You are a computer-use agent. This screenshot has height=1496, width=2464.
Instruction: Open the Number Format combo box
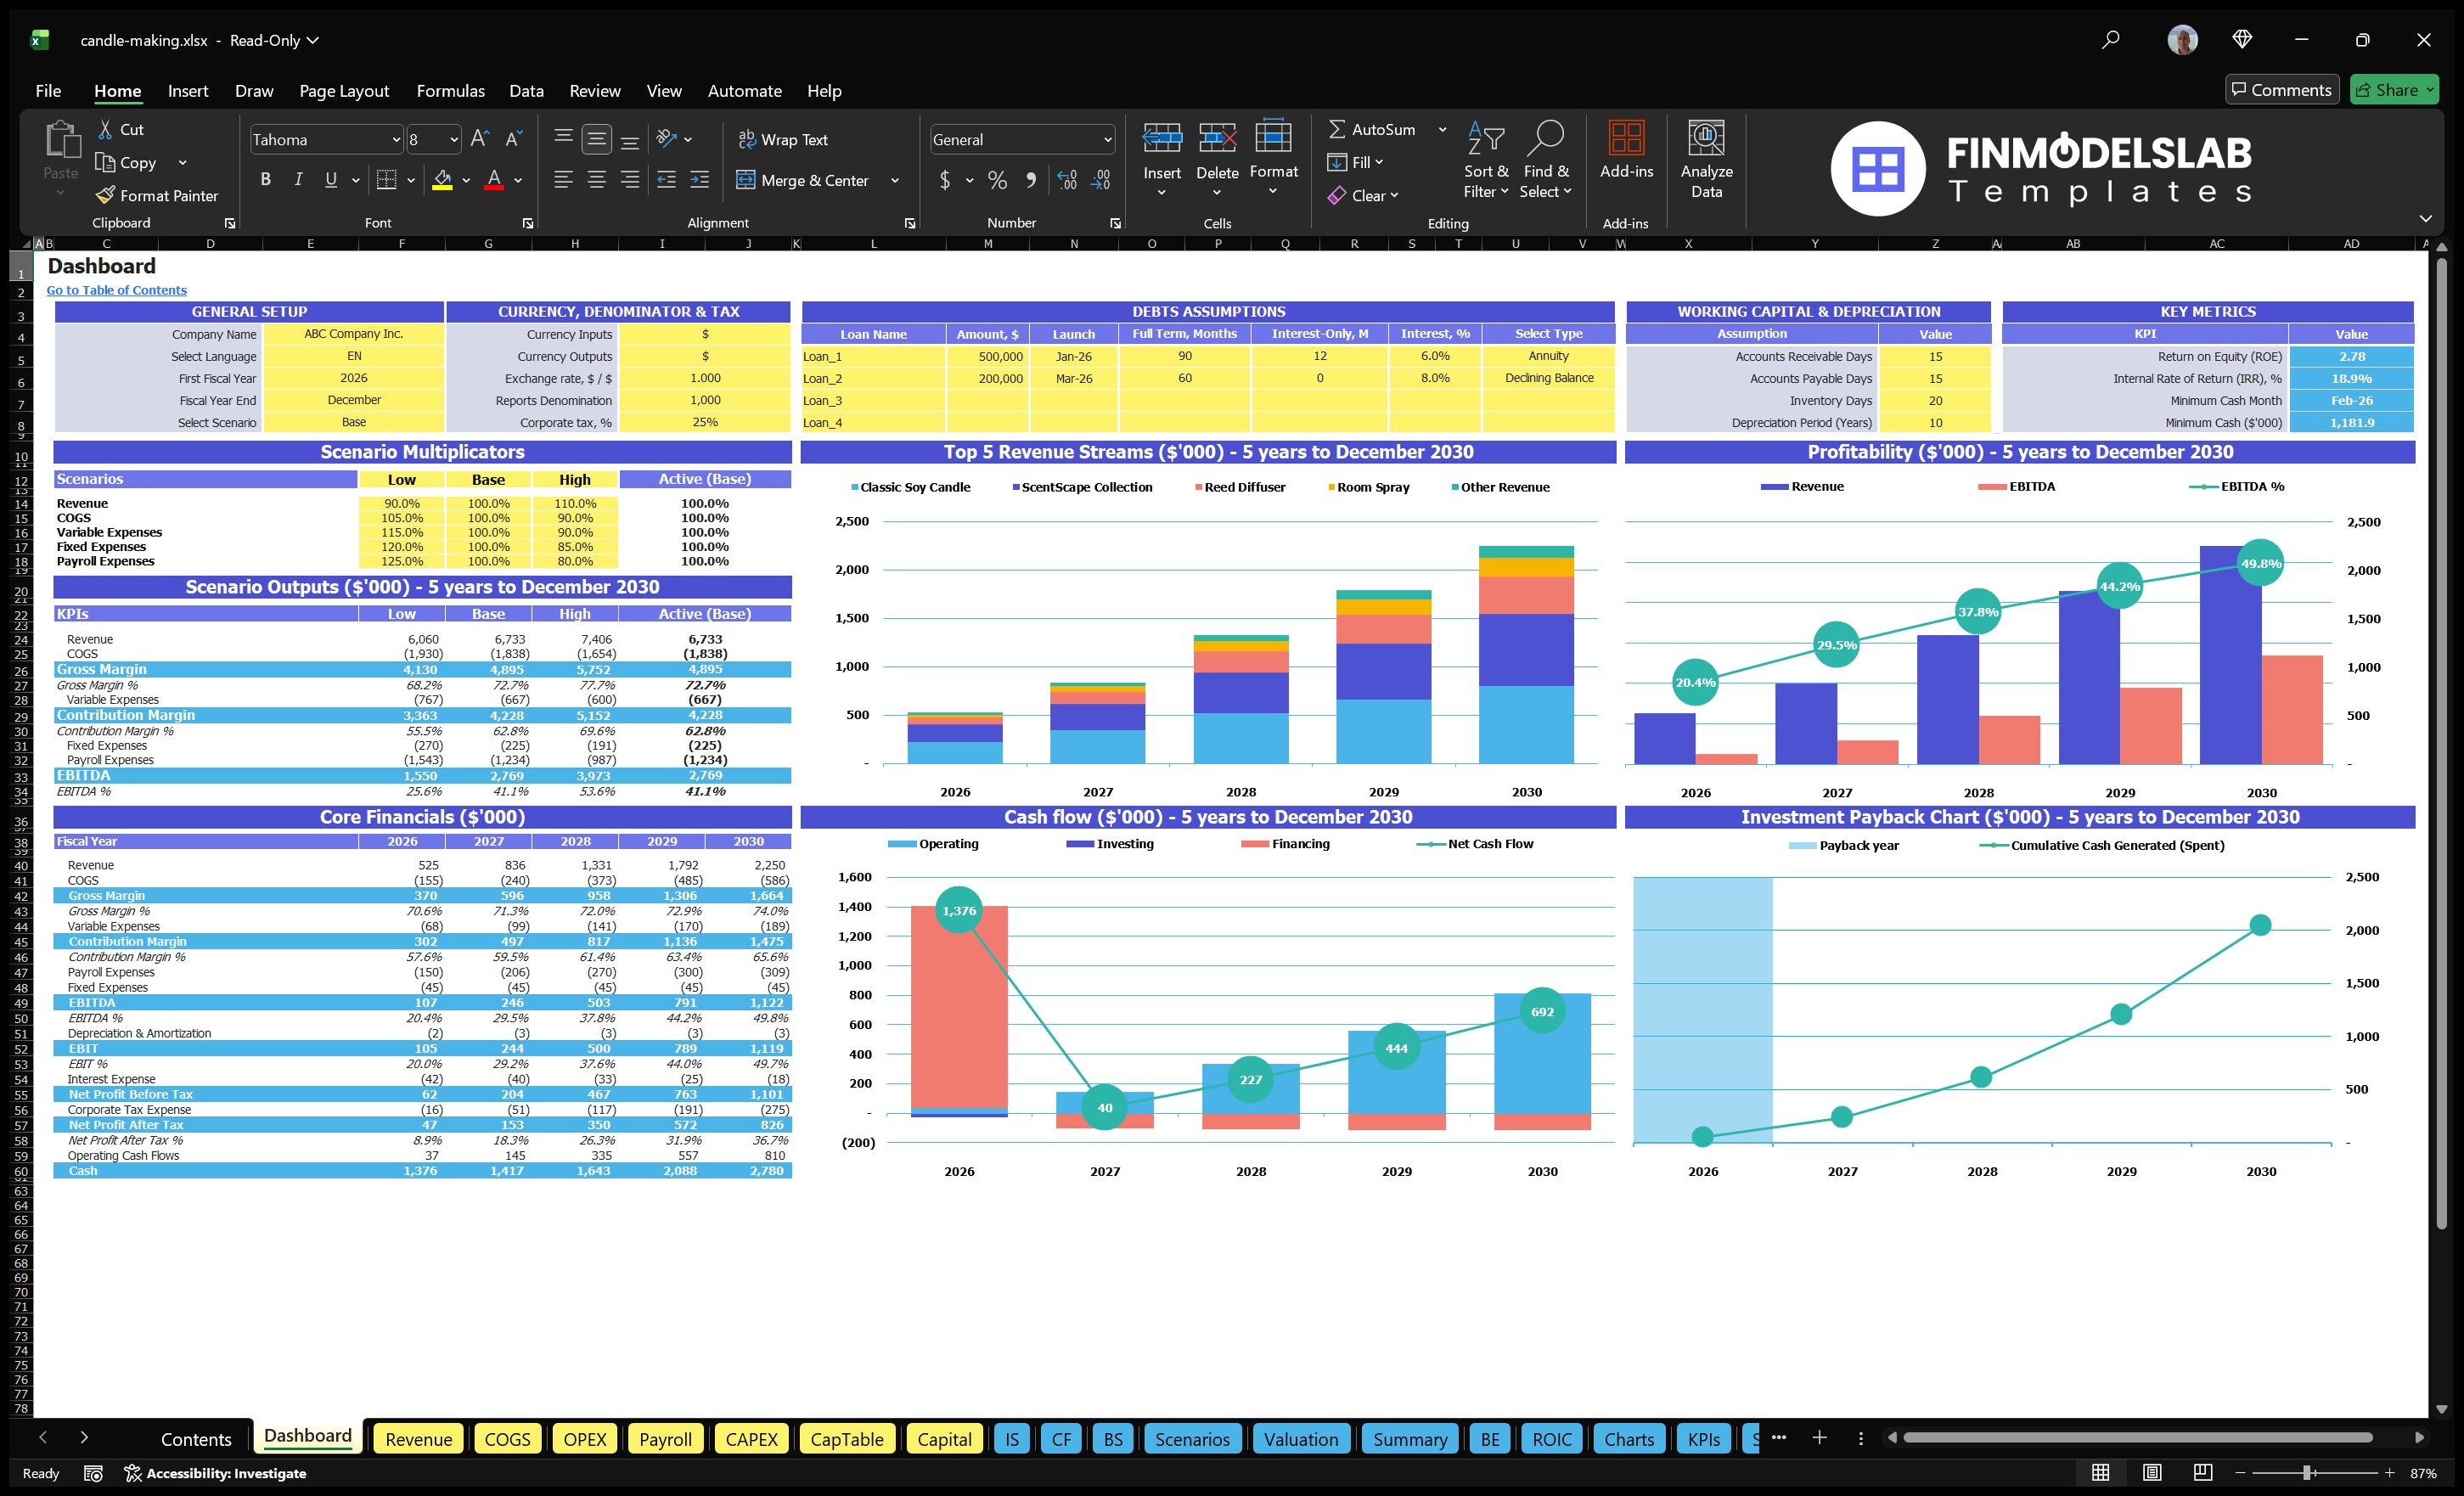[1020, 139]
